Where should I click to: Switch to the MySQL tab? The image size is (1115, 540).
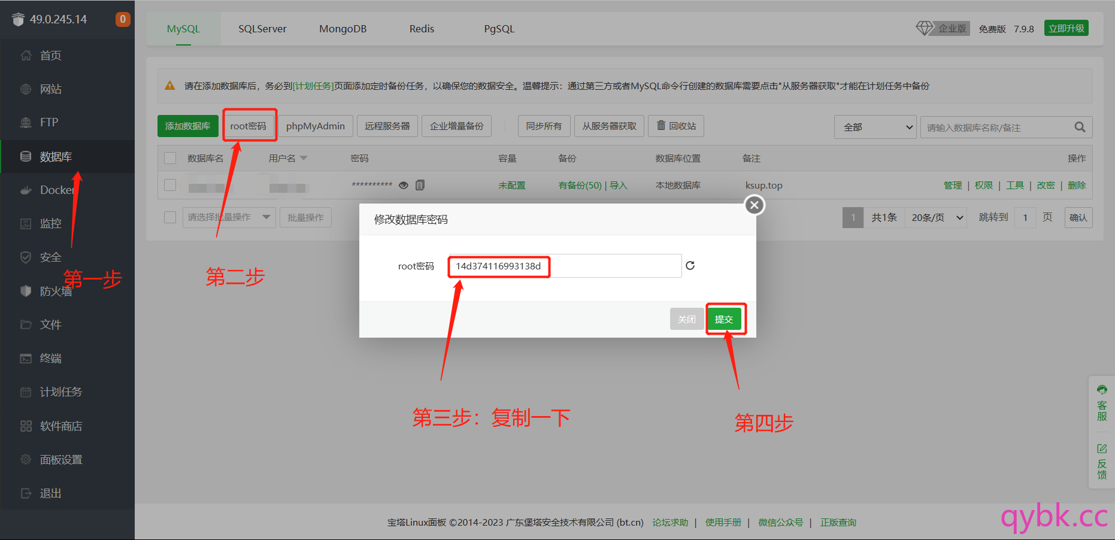(183, 29)
